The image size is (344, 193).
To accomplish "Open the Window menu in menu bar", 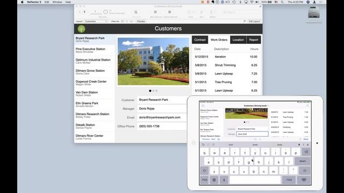I will coord(58,2).
